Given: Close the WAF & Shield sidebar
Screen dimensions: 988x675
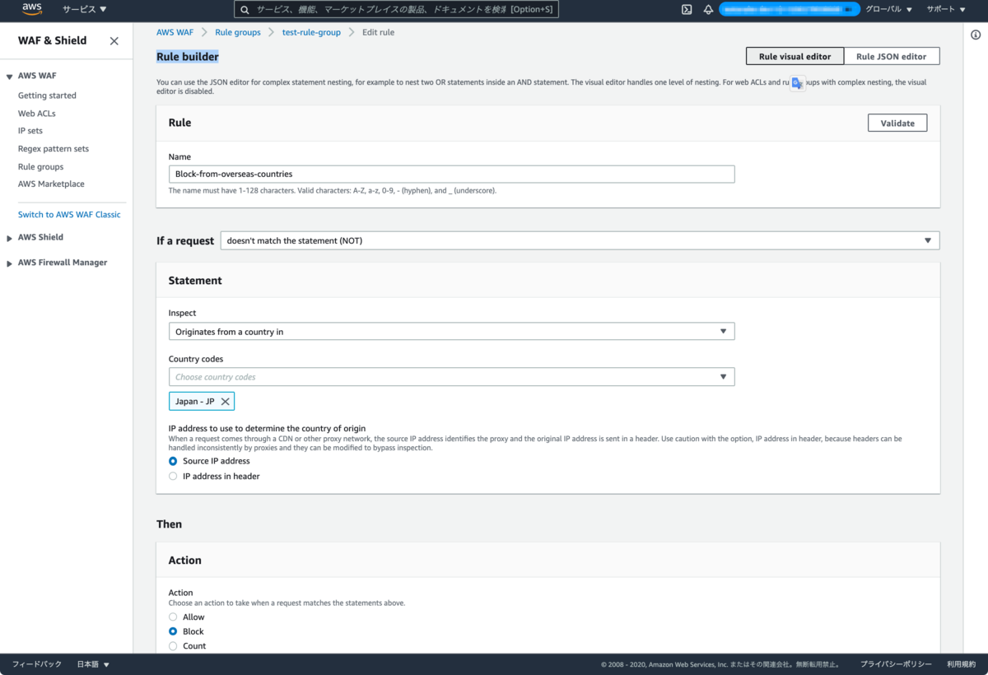Looking at the screenshot, I should (114, 40).
